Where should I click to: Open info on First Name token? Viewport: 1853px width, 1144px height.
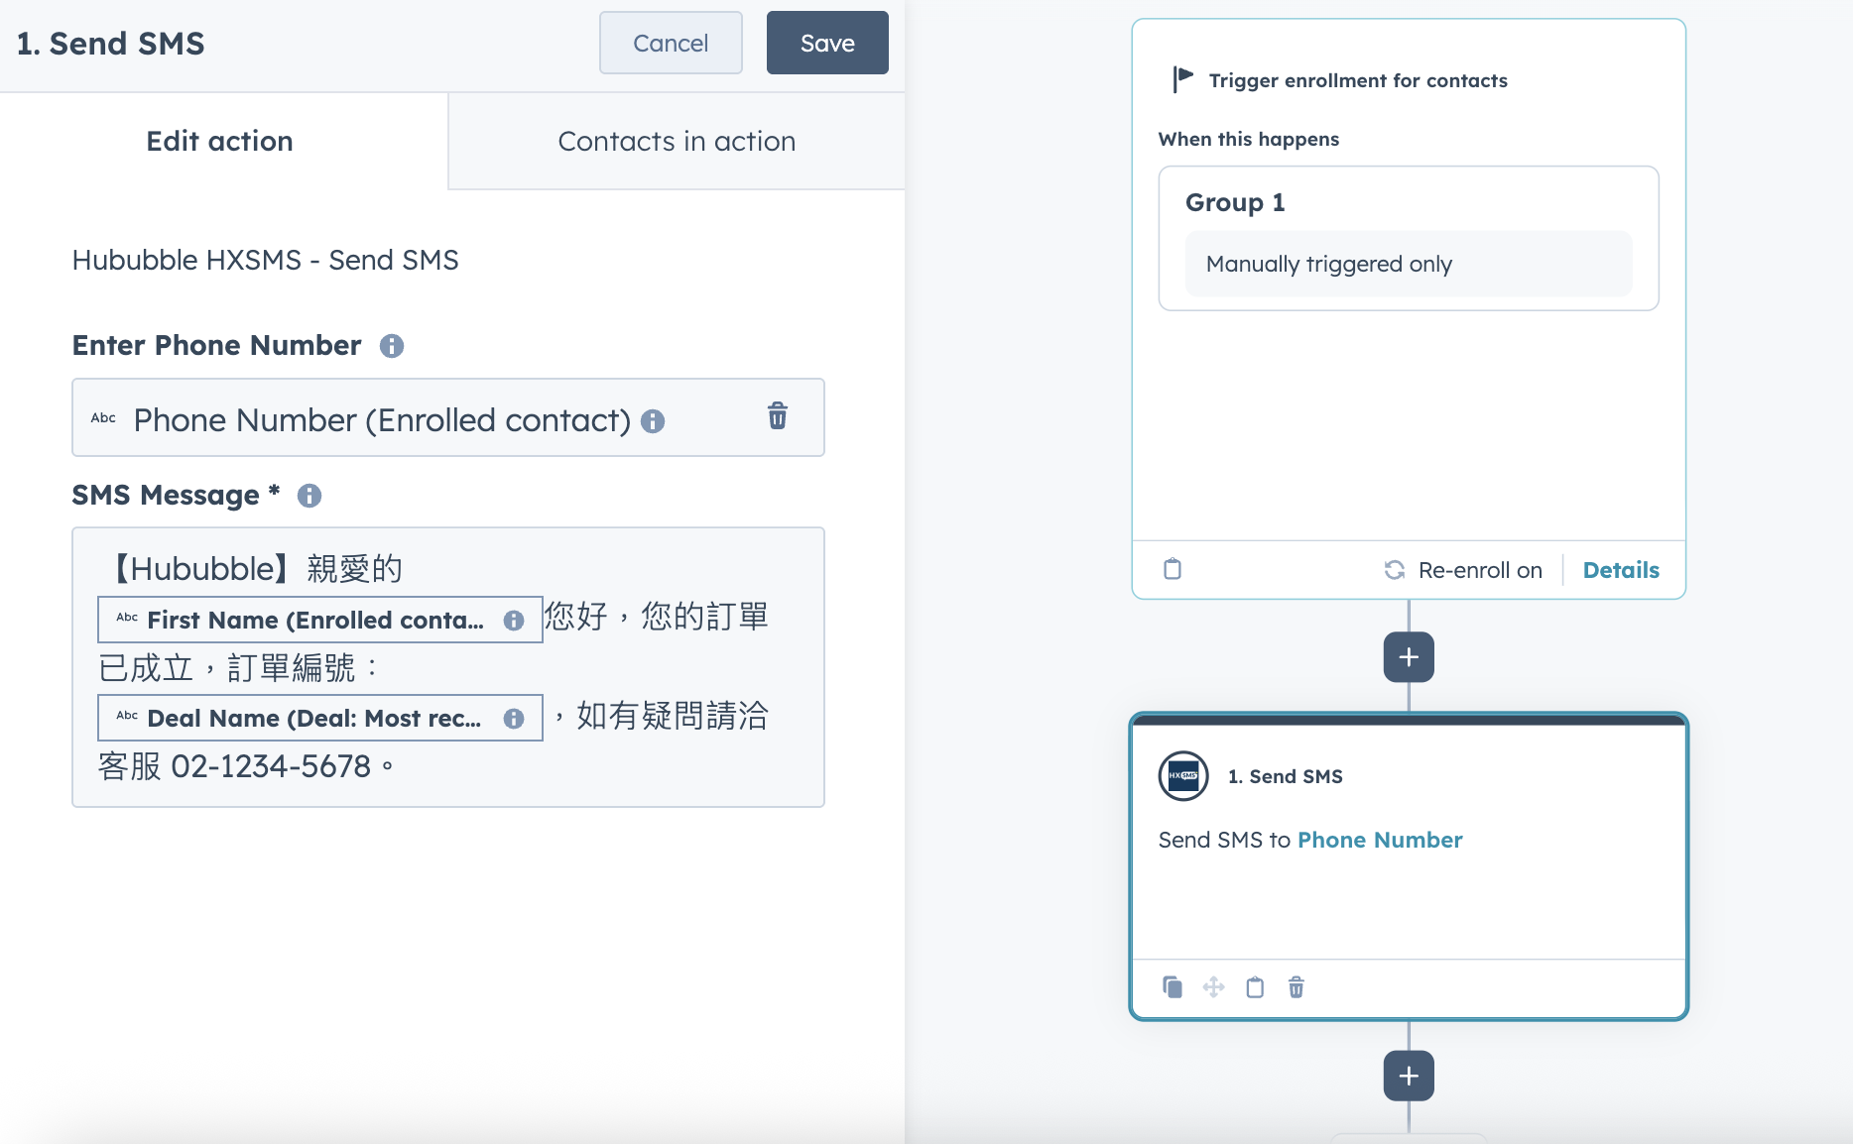coord(513,621)
